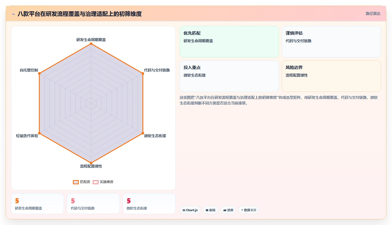Click the lightning icon beside the page title
This screenshot has height=225, width=392.
click(14, 14)
